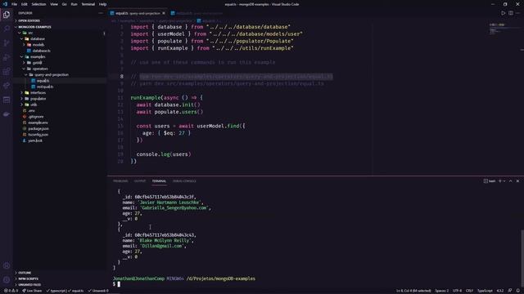Maximize the terminal panel with the caret icon
Screen dimensions: 524x294
click(x=510, y=181)
